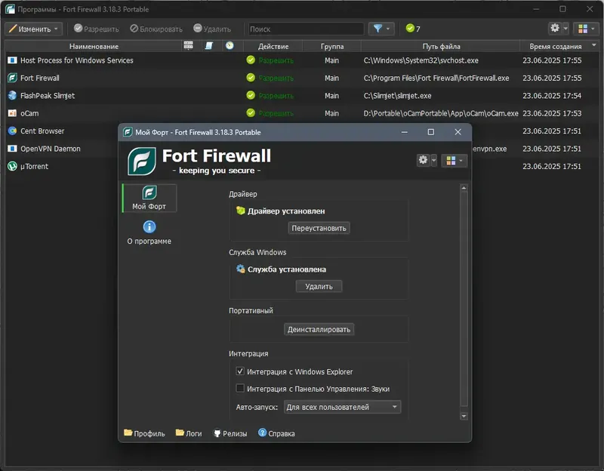Select the Fort Firewall program row
This screenshot has width=604, height=471.
(x=301, y=78)
